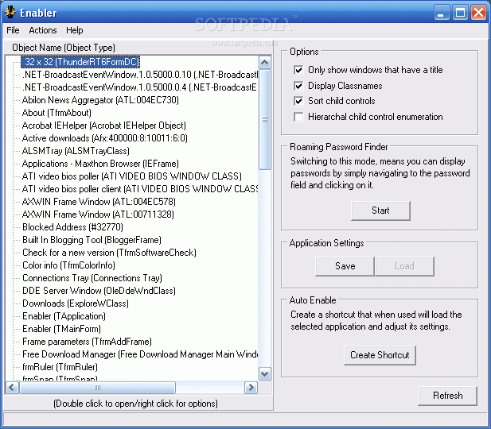Select ALSMTray (ALSMTrayClass) entry

tap(76, 151)
